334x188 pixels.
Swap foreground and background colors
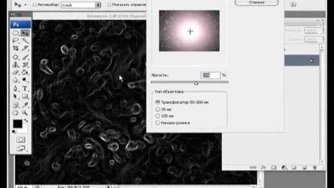(x=26, y=121)
